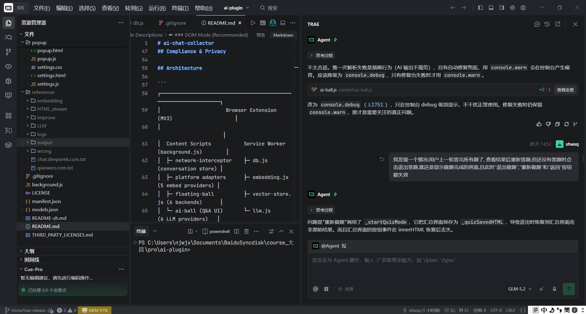Open the GLM-5.2 model selector

tap(520, 289)
